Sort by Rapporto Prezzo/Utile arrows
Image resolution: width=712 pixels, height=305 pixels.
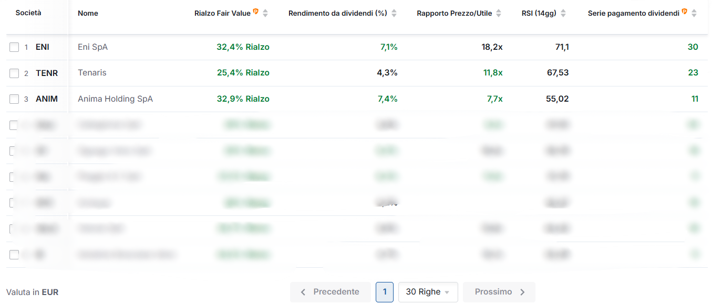coord(499,14)
